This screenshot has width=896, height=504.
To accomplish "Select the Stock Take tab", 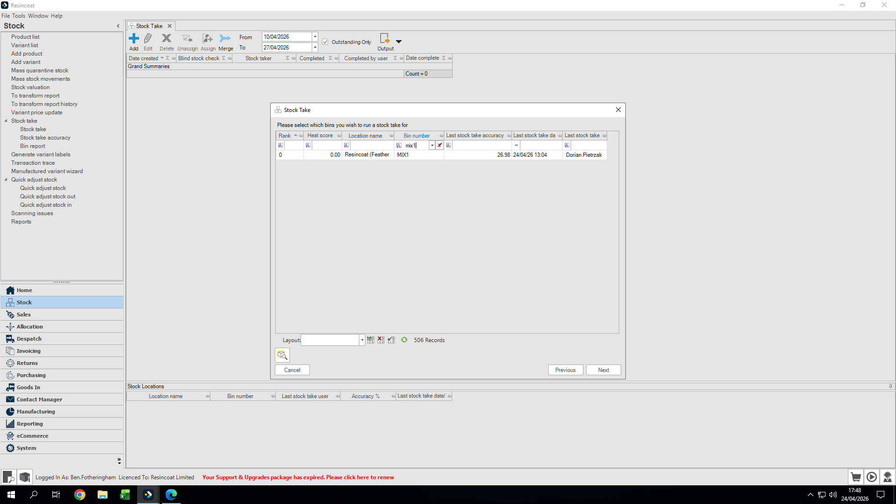I will pos(149,26).
